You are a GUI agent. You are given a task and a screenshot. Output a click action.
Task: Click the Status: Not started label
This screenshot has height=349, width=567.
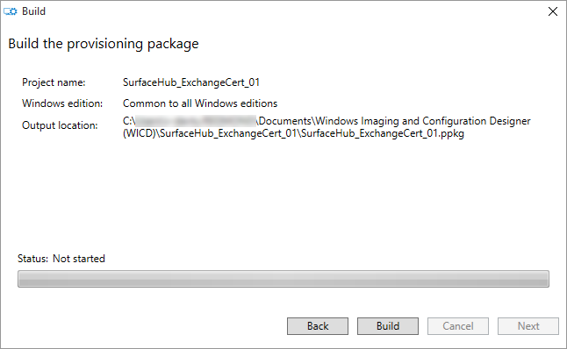(x=61, y=259)
